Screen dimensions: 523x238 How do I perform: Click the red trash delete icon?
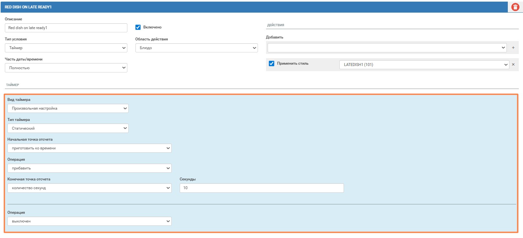(x=515, y=7)
